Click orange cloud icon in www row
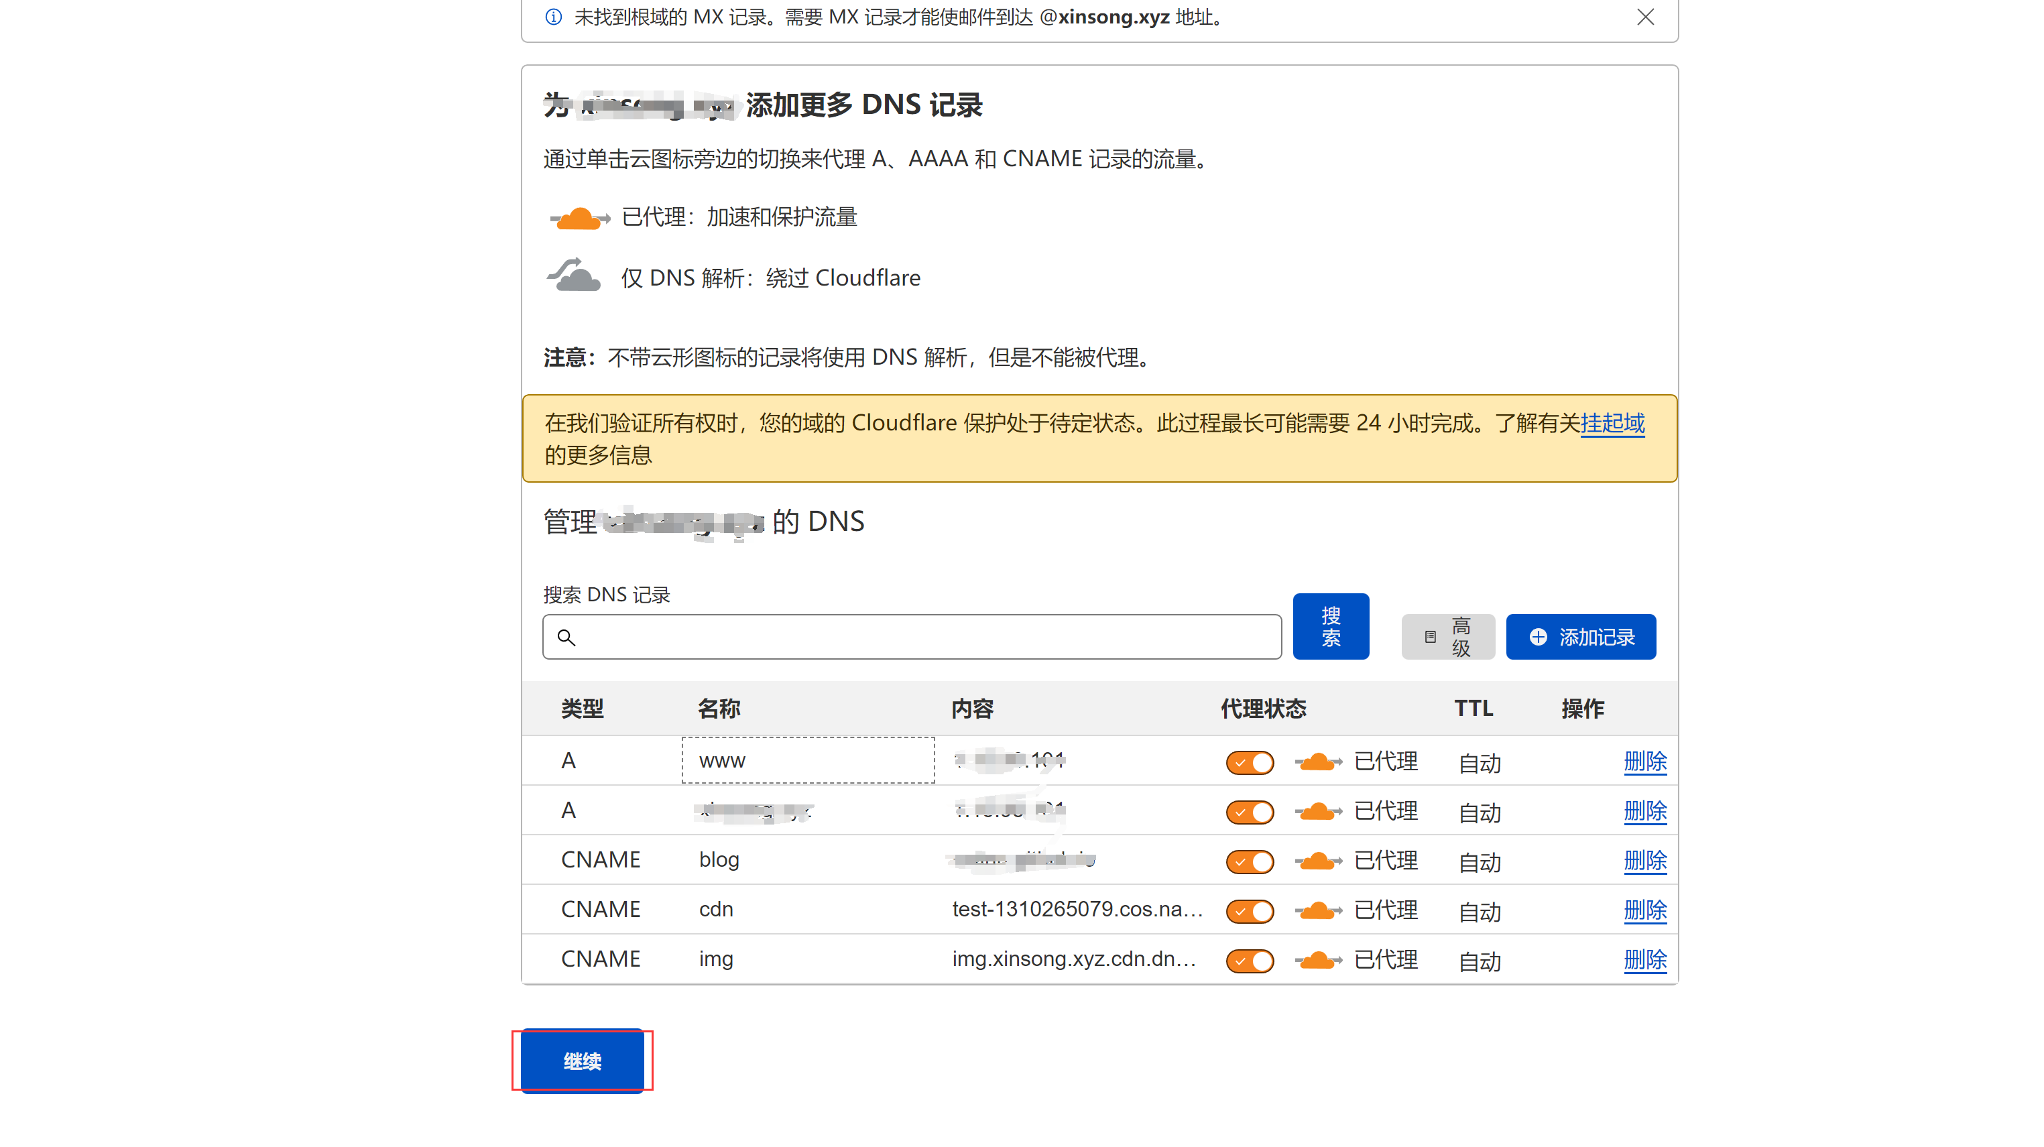This screenshot has height=1147, width=2044. [1318, 762]
